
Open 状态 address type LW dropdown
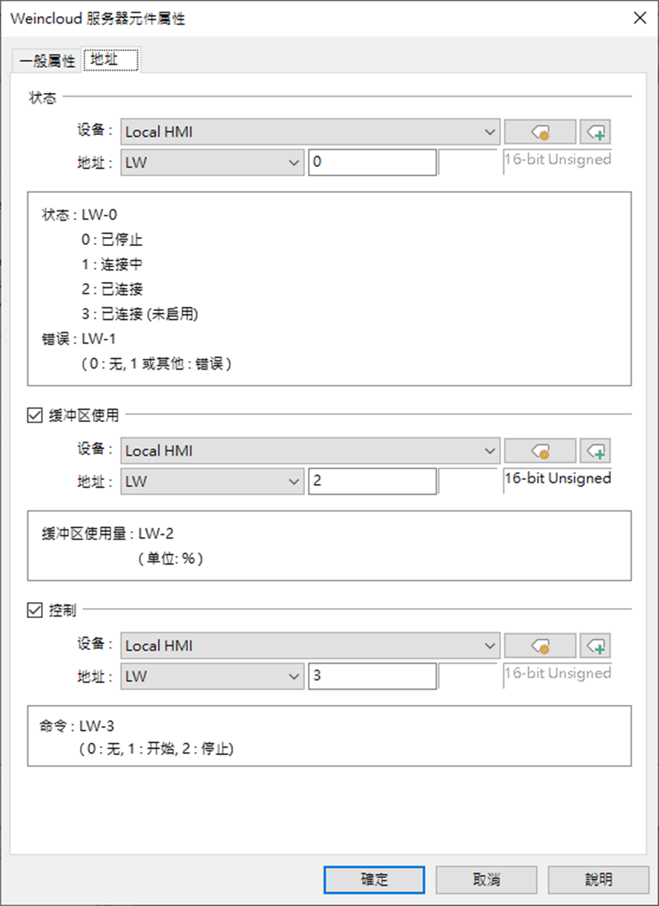(212, 162)
